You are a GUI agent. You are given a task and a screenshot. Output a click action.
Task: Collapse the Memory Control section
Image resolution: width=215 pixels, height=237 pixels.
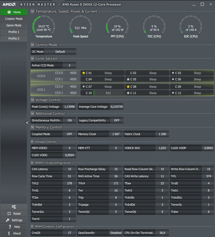[32, 127]
